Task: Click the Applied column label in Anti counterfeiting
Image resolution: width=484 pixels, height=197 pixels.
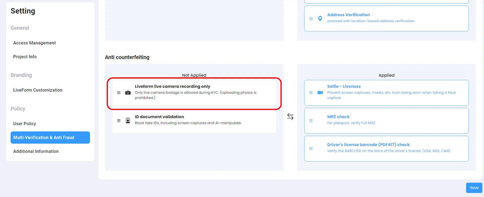Action: coord(386,75)
